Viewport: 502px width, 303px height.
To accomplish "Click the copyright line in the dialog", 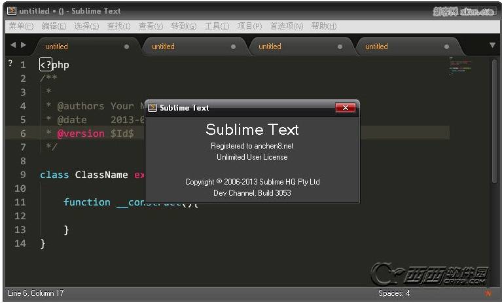I will tap(252, 182).
